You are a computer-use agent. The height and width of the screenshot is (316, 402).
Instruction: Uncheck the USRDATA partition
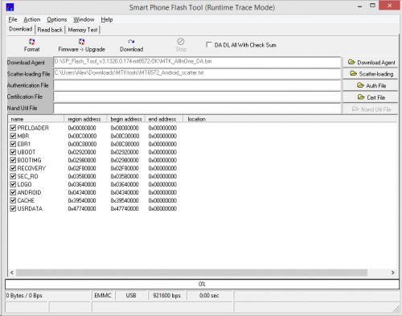point(13,208)
